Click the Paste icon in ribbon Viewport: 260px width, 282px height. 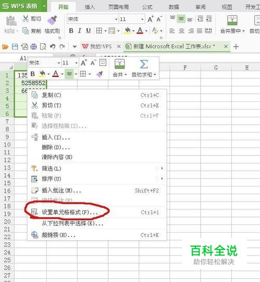(11, 21)
